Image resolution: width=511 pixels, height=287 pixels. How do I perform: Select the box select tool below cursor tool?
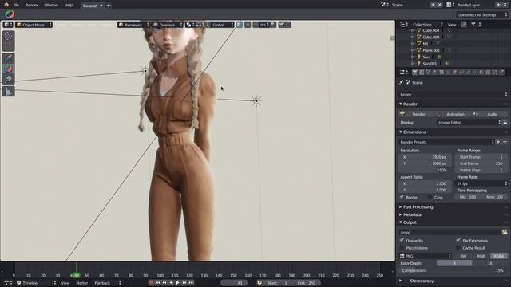coord(9,46)
